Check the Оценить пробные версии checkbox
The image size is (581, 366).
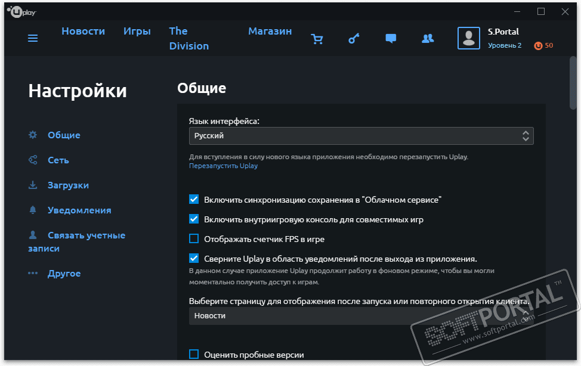click(194, 354)
